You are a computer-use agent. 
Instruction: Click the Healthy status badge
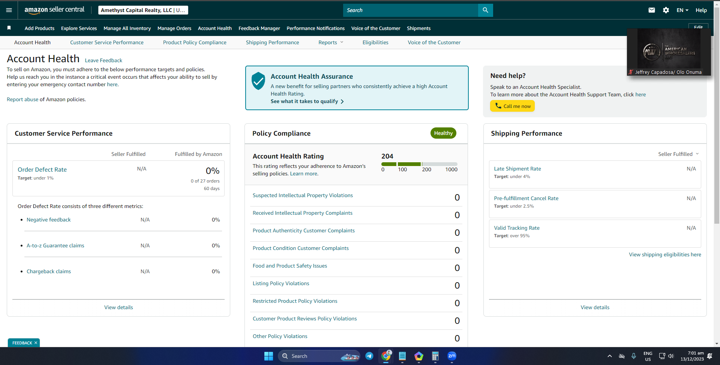point(443,133)
